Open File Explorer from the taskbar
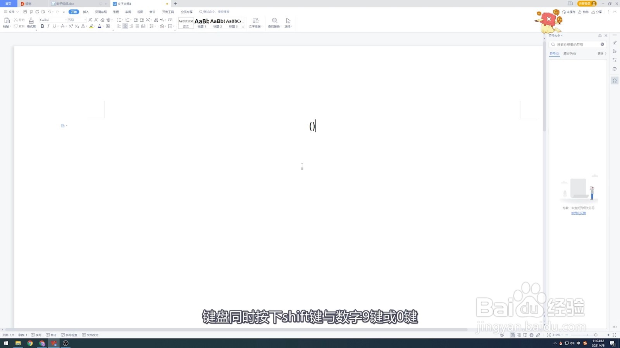This screenshot has height=348, width=620. [x=18, y=343]
